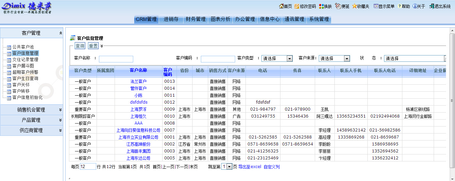Open the 客户来源 dropdown
The width and height of the screenshot is (455, 181).
tap(347, 58)
